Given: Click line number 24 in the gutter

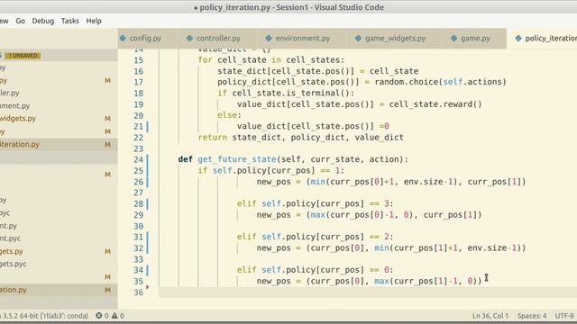Looking at the screenshot, I should (138, 159).
